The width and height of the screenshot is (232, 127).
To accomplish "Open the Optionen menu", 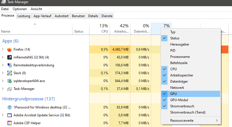I will click(20, 9).
